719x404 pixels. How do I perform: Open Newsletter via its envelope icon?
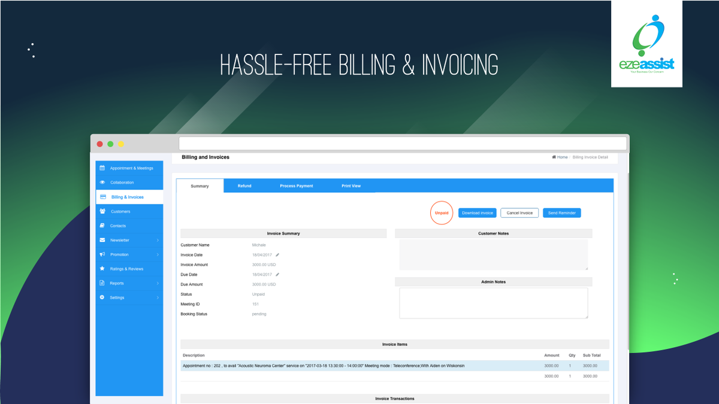coord(102,240)
